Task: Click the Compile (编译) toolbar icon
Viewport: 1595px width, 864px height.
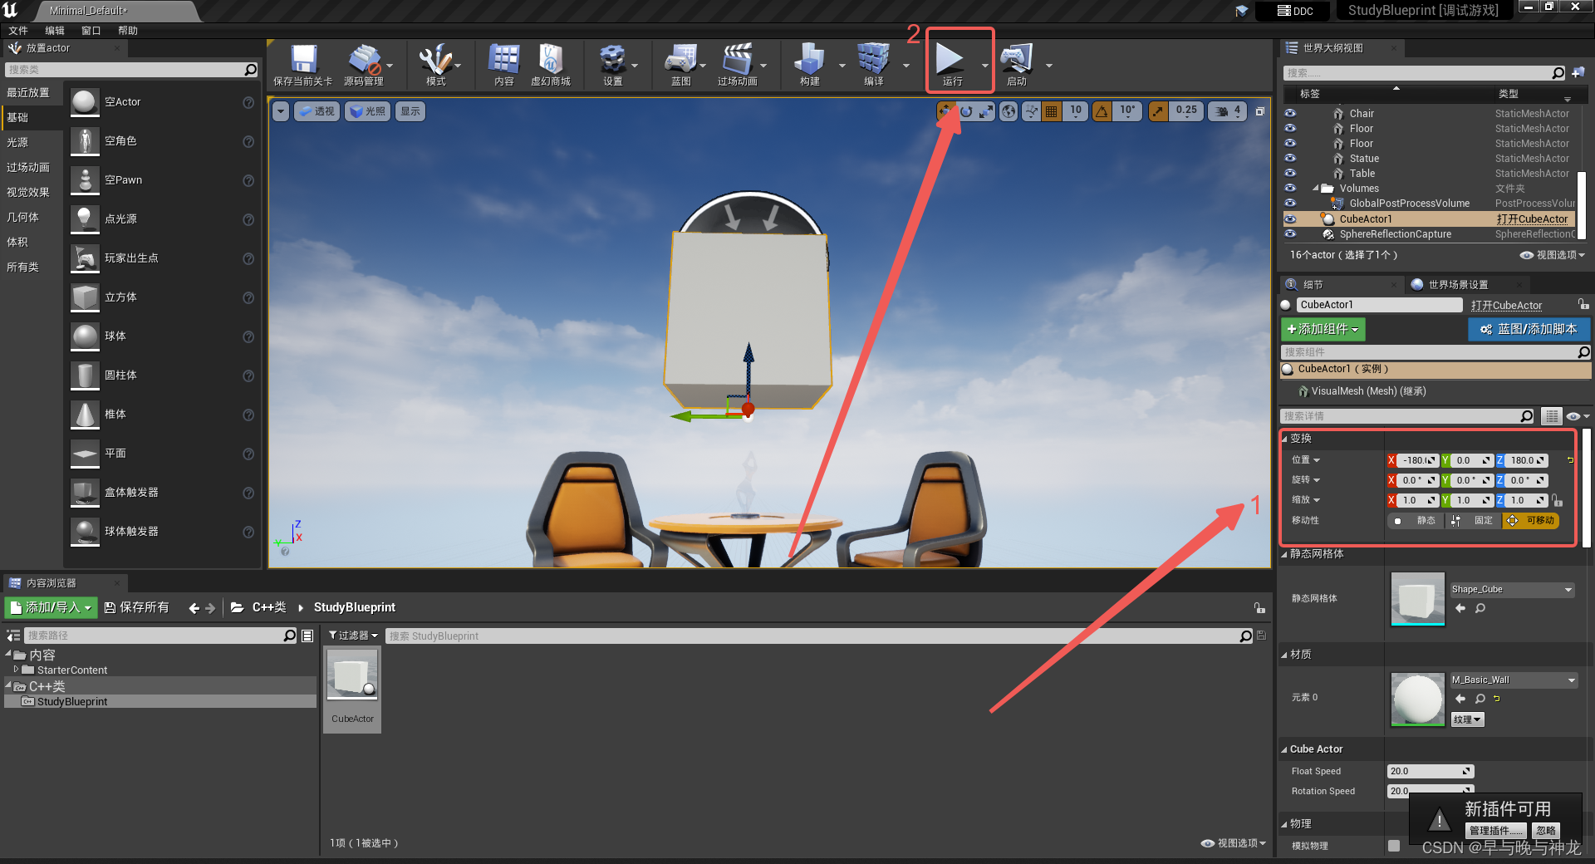Action: click(x=873, y=65)
